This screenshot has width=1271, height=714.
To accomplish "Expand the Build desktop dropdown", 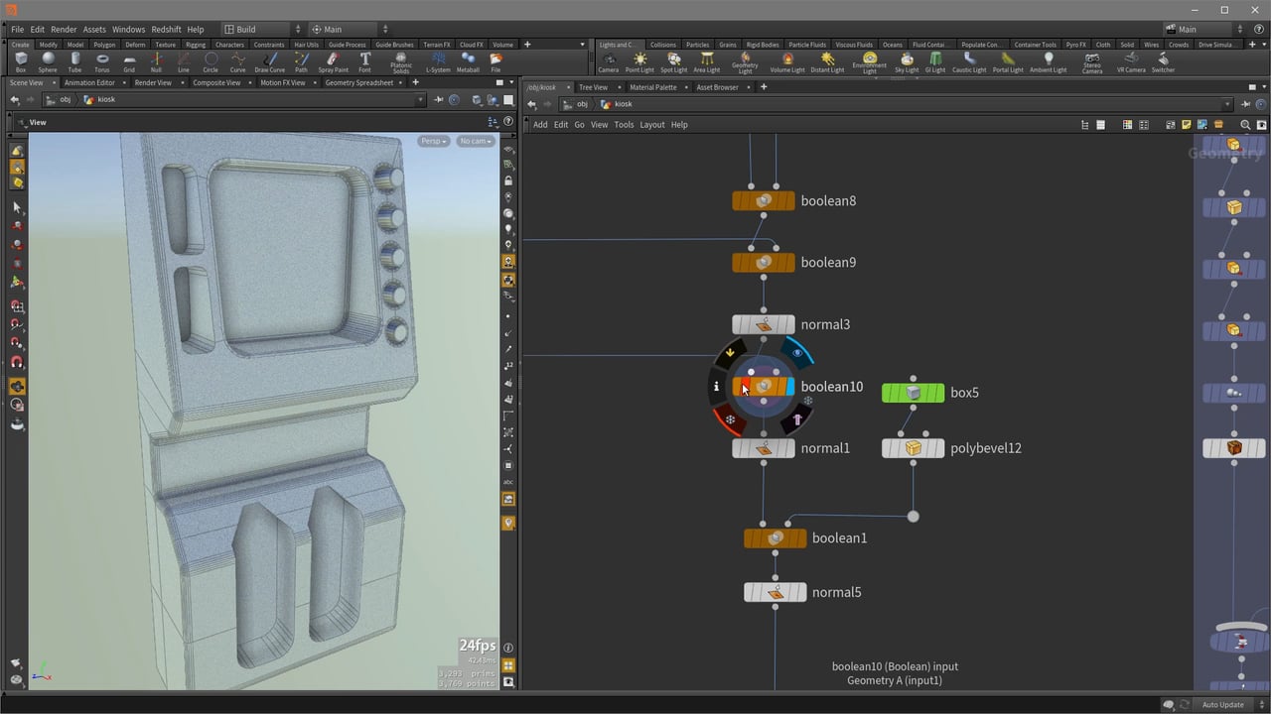I will click(x=262, y=29).
